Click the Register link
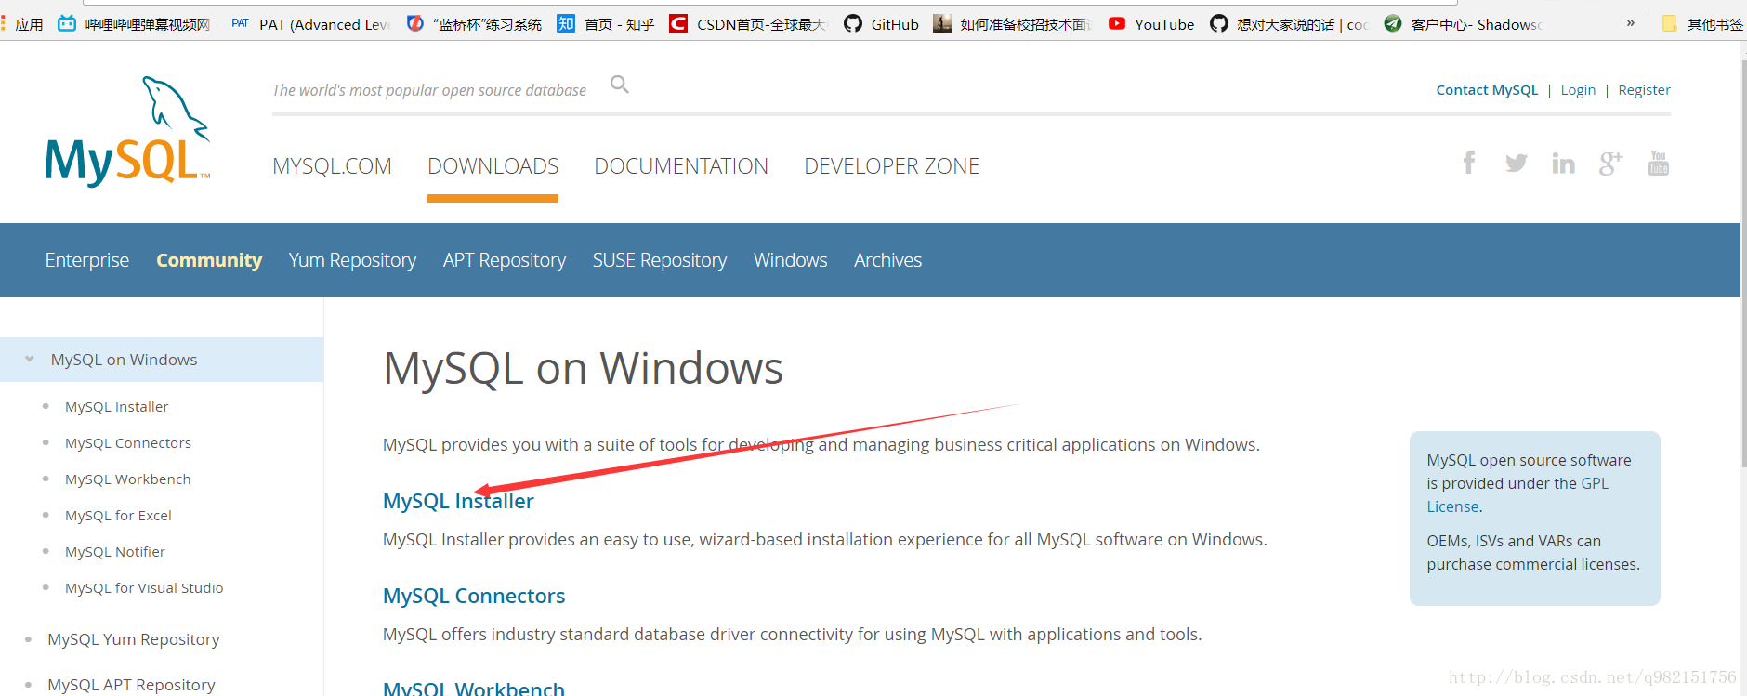 pyautogui.click(x=1644, y=90)
